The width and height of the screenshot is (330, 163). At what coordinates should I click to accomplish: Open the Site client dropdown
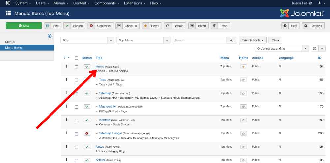click(87, 40)
